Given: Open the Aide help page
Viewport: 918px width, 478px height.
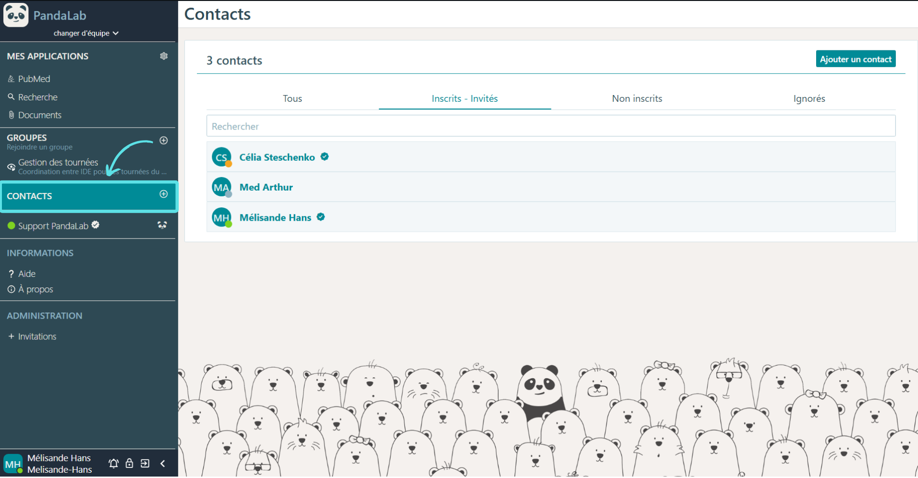Looking at the screenshot, I should (26, 274).
